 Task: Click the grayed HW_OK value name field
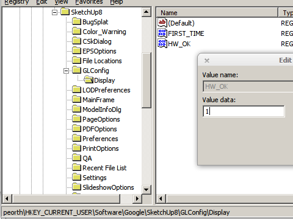[x=248, y=86]
